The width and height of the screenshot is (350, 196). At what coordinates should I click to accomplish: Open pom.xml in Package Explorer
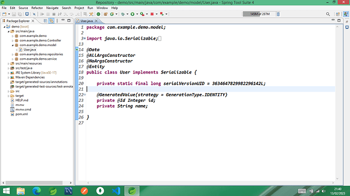coord(21,114)
